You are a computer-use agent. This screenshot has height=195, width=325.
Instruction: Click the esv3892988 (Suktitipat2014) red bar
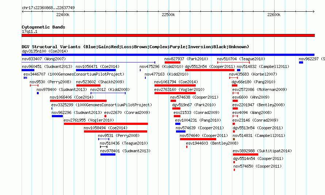point(246,154)
